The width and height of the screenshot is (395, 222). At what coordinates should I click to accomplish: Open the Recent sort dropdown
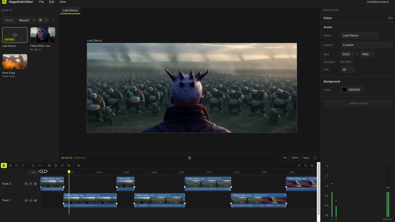coord(27,20)
